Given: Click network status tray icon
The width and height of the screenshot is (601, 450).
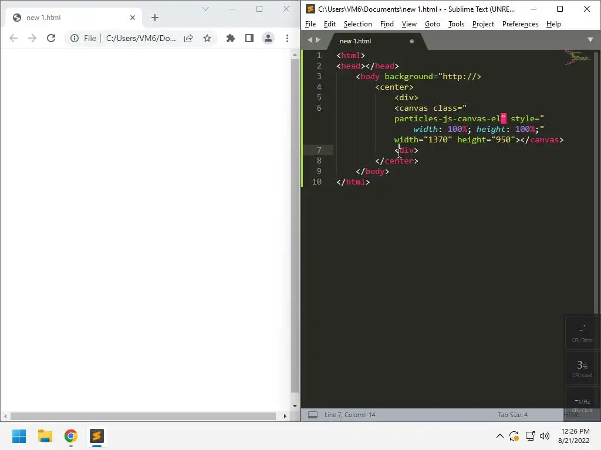Looking at the screenshot, I should [531, 436].
